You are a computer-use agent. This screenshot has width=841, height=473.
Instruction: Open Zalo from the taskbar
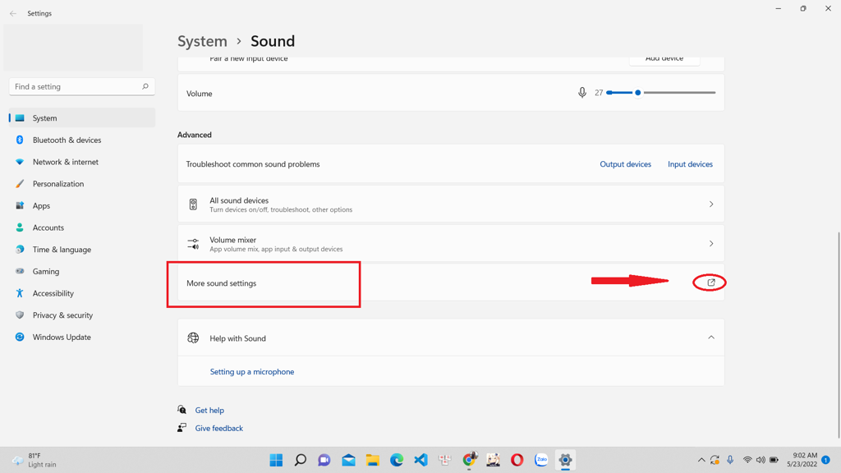[541, 460]
